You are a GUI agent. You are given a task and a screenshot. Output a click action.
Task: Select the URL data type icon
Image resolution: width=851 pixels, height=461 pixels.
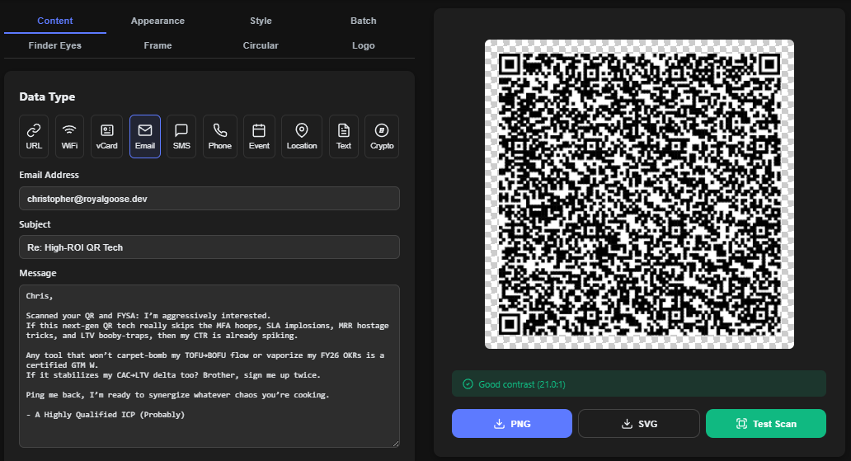pyautogui.click(x=34, y=136)
